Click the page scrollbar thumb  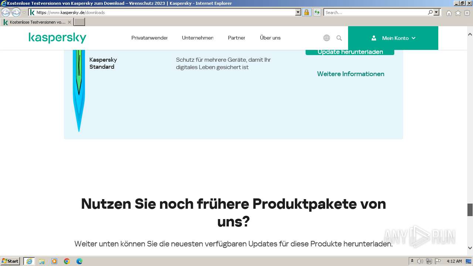tap(470, 210)
